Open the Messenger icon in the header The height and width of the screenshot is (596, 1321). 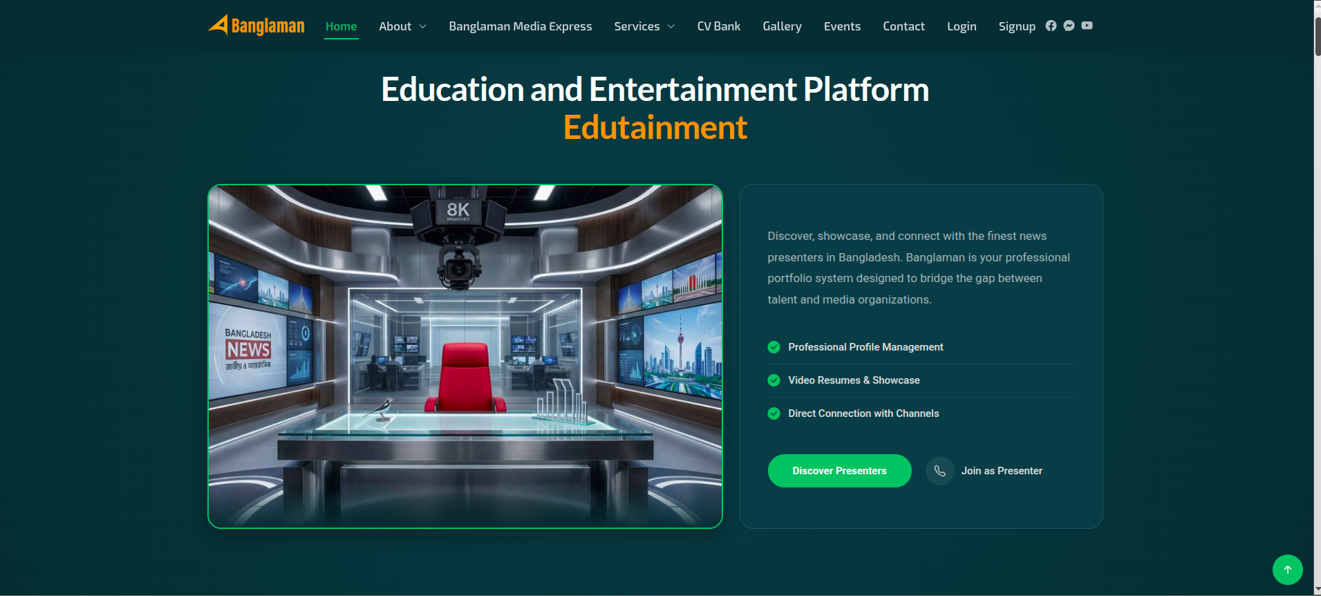[x=1069, y=26]
